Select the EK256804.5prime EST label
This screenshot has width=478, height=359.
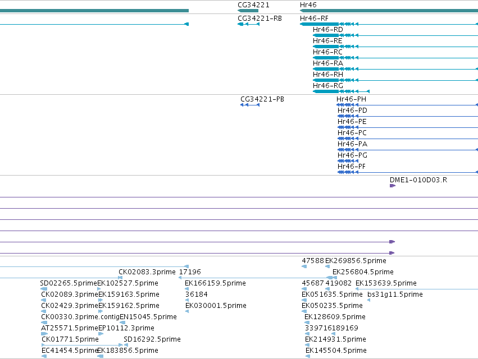click(363, 271)
